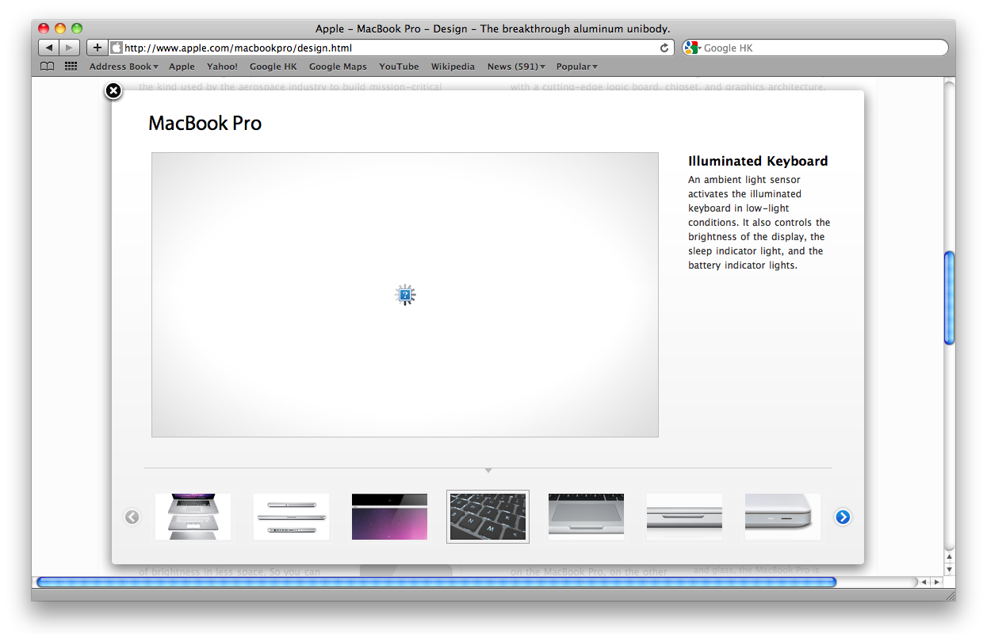This screenshot has width=987, height=634.
Task: Click the green zoom window button
Action: click(x=77, y=29)
